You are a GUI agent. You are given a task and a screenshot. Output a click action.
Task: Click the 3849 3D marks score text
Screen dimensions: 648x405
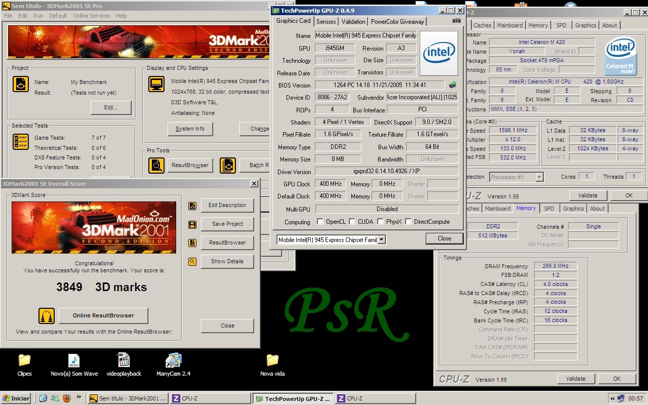pos(101,287)
